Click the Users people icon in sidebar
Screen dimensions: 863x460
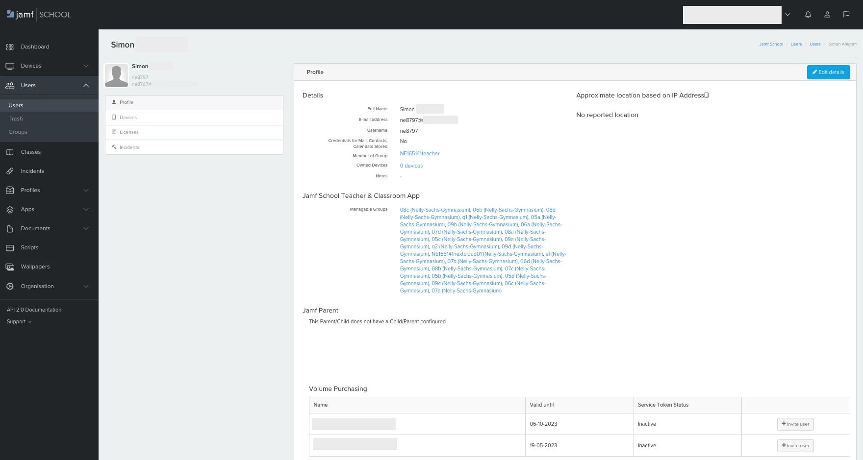[x=10, y=85]
